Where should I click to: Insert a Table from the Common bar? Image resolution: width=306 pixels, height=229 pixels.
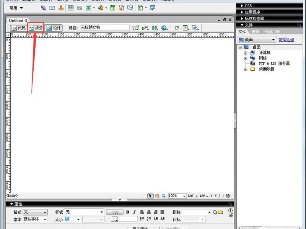tap(71, 8)
